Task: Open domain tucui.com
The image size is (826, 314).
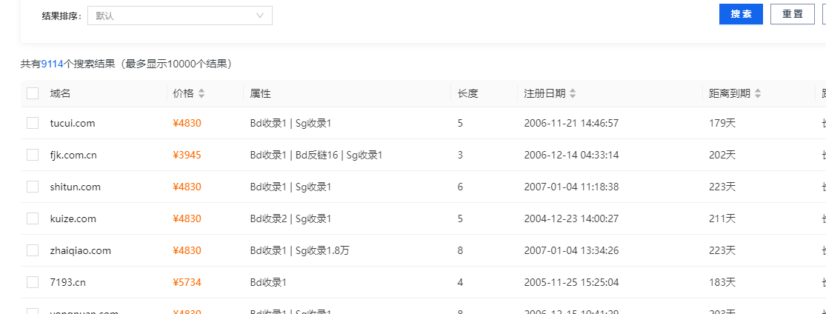Action: pyautogui.click(x=72, y=123)
